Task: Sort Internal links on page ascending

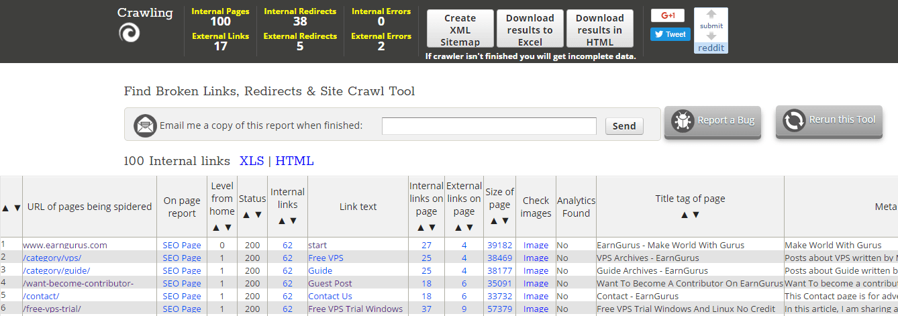Action: (420, 227)
